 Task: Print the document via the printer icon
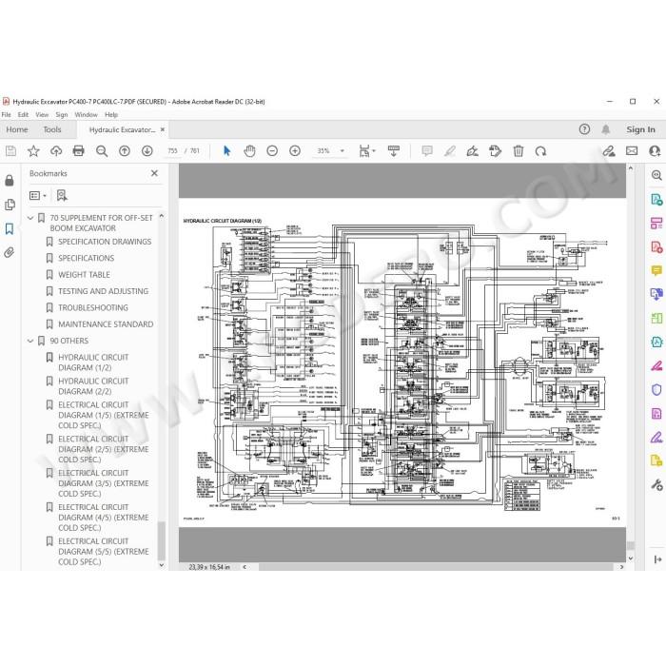tap(79, 150)
